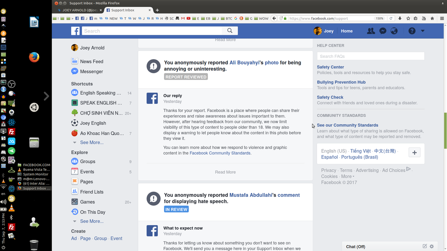Open the Privacy footer link
Screen dimensions: 447x251
(x=329, y=170)
